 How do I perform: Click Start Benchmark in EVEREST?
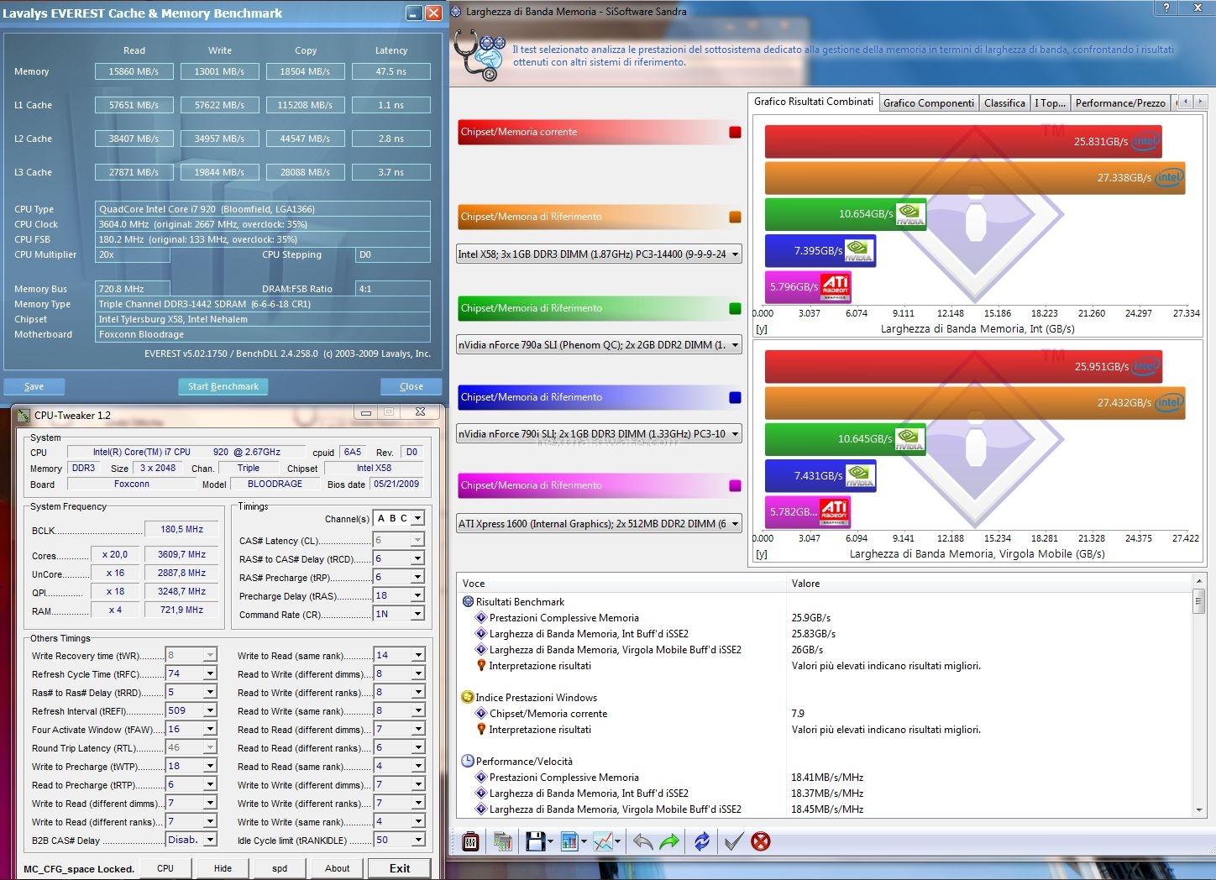(223, 386)
